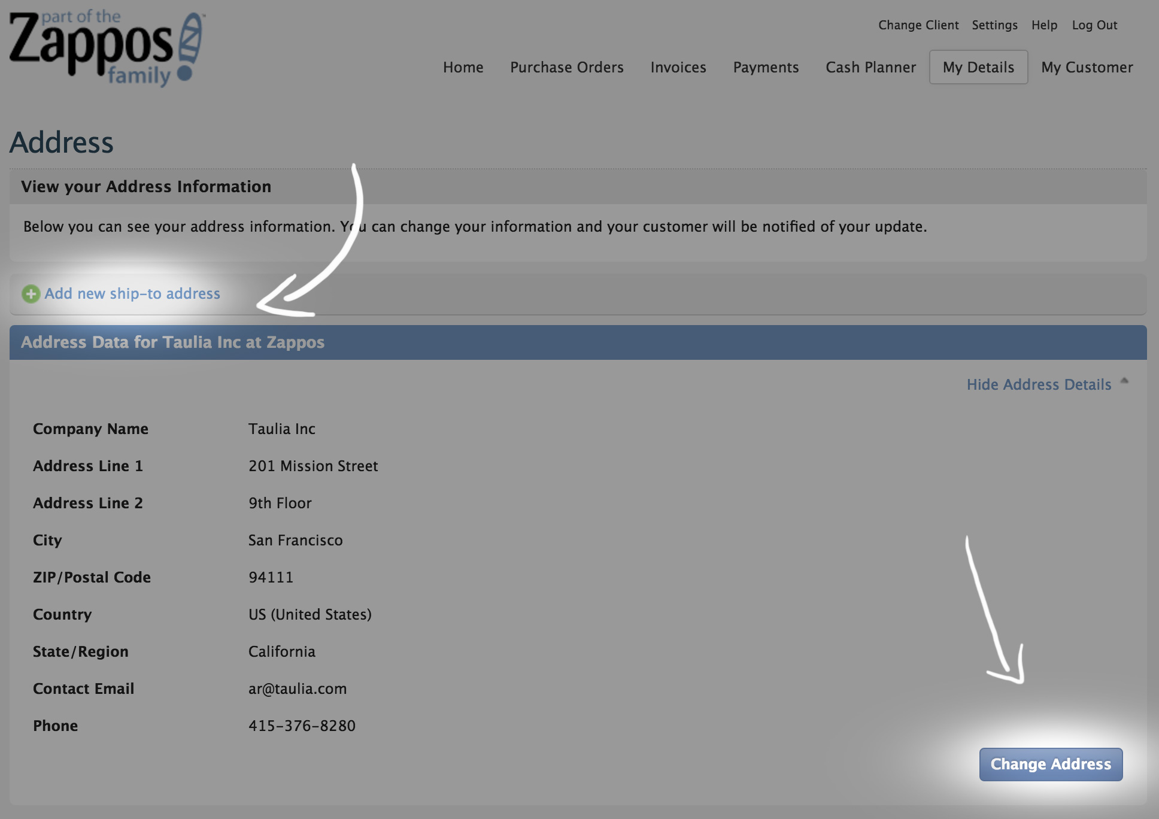Click the ZIP/Postal Code label
1159x819 pixels.
92,577
